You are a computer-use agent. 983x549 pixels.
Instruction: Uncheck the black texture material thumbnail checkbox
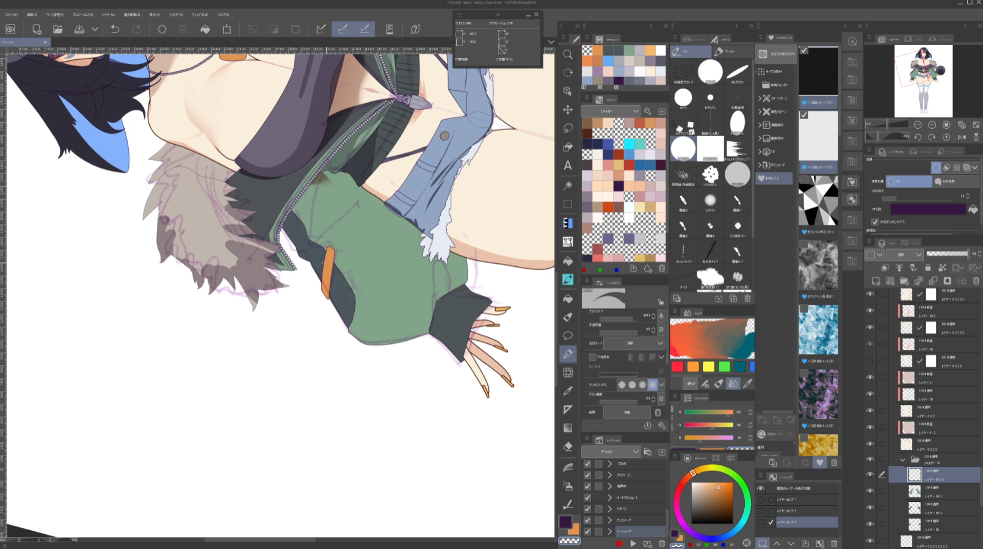[x=804, y=50]
